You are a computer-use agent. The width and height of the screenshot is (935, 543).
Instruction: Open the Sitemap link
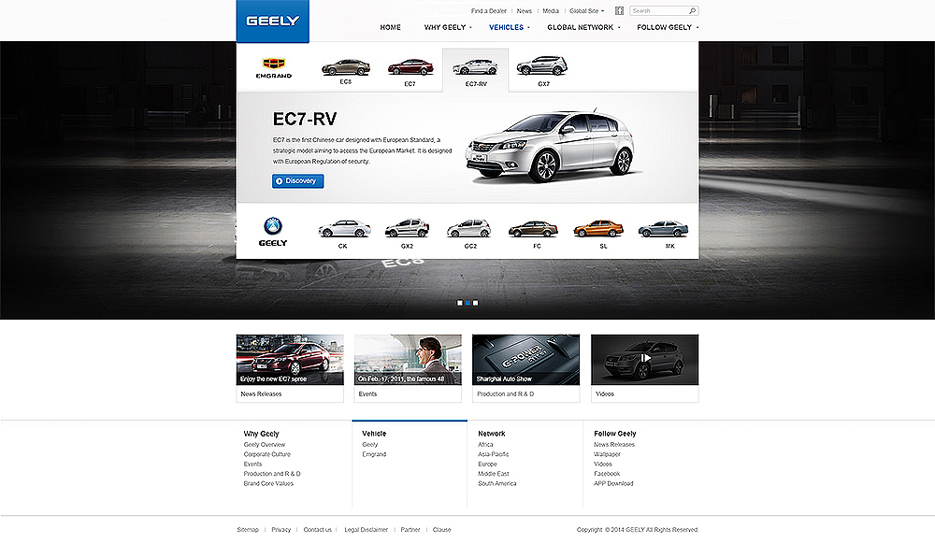coord(248,530)
